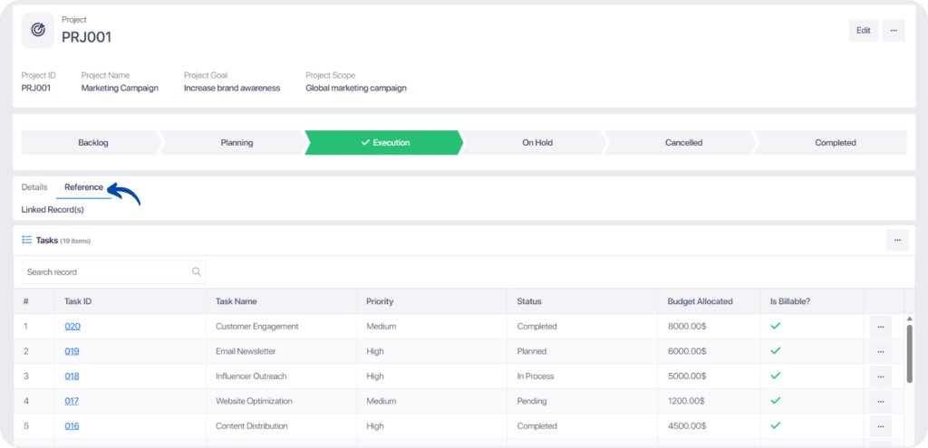This screenshot has height=448, width=928.
Task: Open row options for Customer Engagement task
Action: point(881,327)
